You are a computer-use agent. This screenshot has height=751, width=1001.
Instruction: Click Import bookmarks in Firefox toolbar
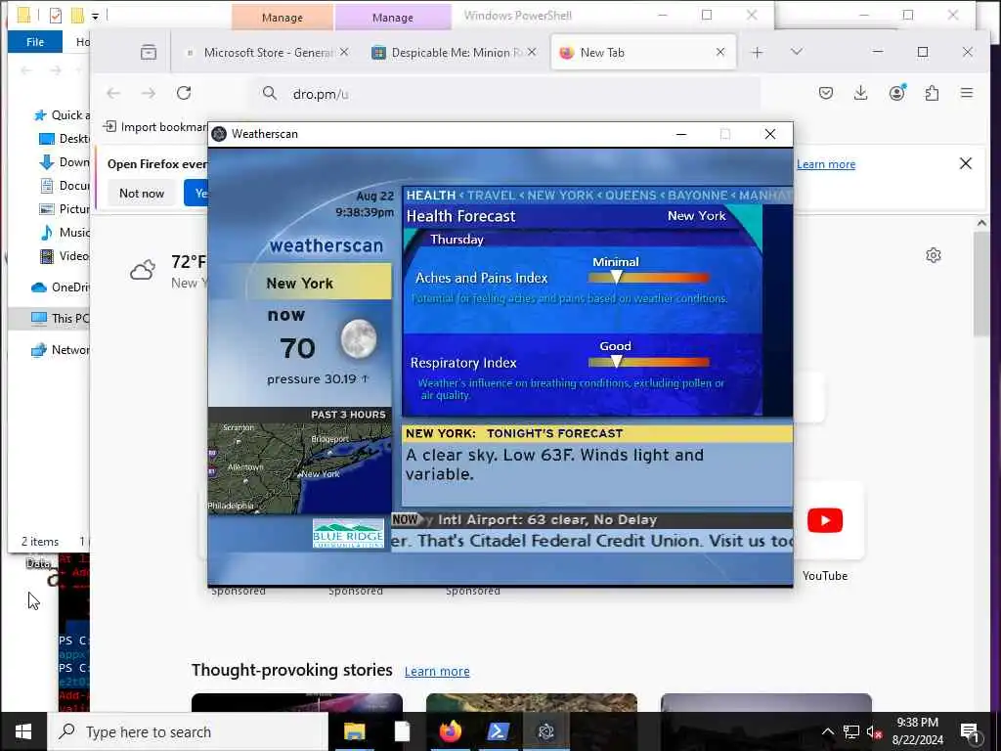155,127
